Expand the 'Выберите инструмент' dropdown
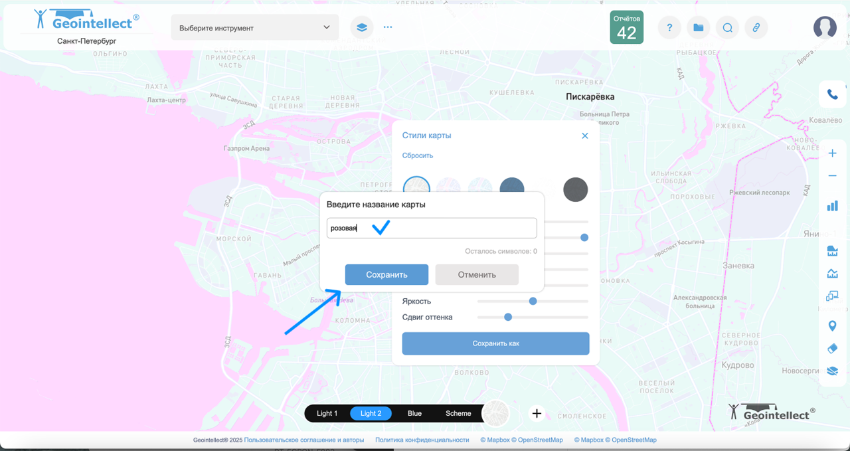The image size is (850, 451). click(x=255, y=28)
